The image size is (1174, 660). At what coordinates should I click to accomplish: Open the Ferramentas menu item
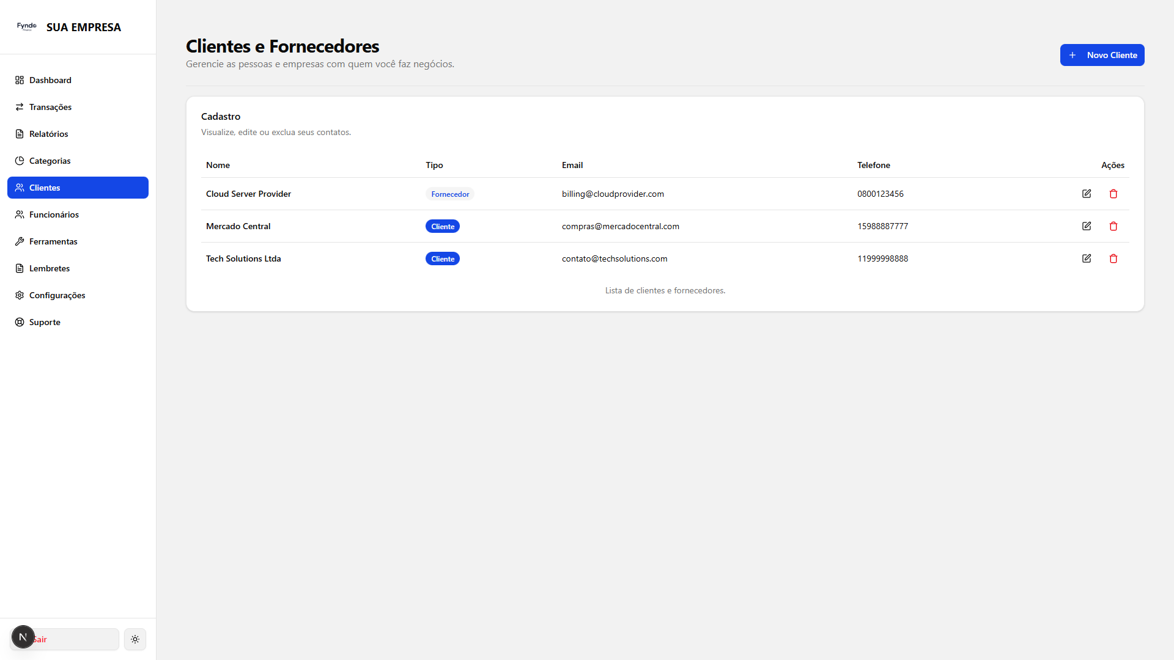point(53,241)
